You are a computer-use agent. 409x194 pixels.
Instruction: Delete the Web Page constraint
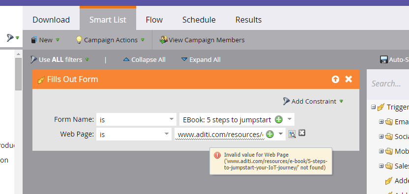coord(301,133)
